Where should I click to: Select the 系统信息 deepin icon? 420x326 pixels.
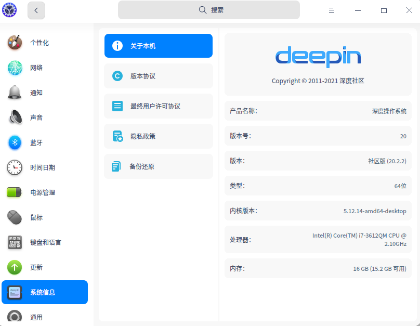point(15,292)
